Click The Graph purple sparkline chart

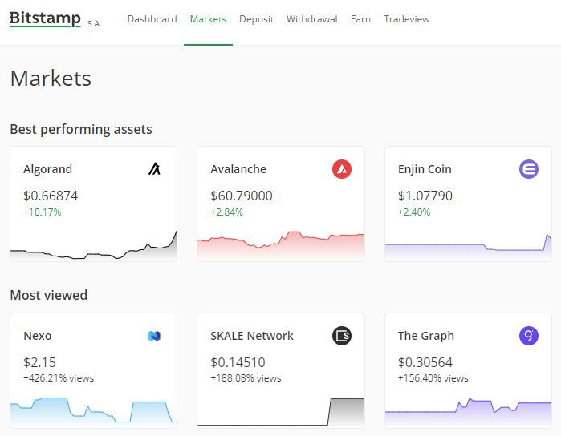coord(468,413)
